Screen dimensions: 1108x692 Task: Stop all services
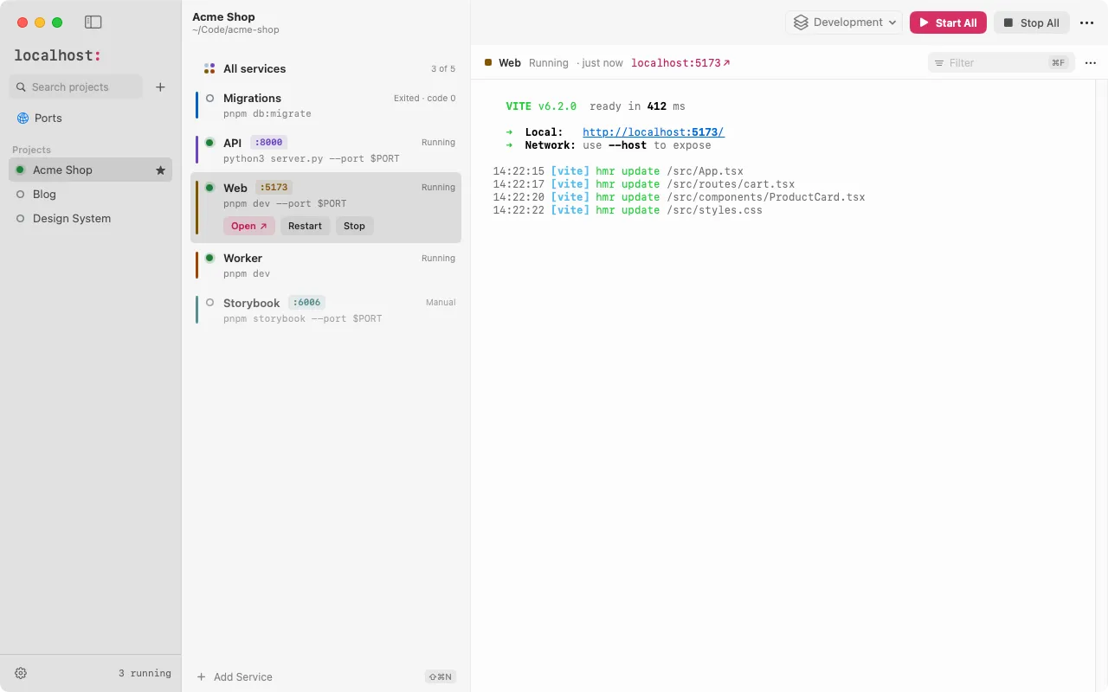point(1032,22)
